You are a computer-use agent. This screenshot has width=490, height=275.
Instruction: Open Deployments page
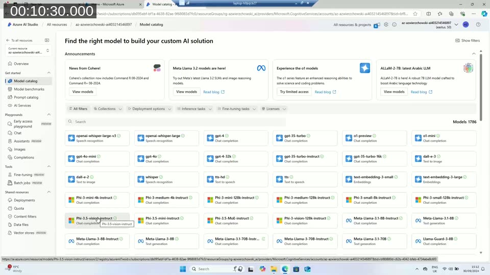pyautogui.click(x=24, y=200)
